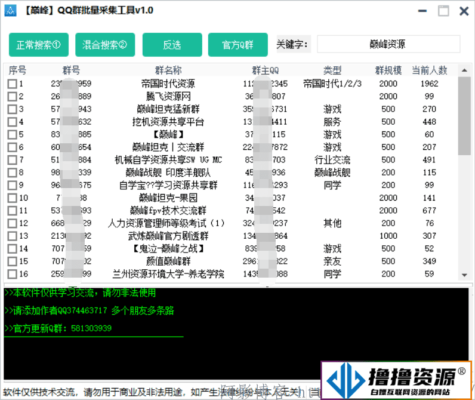Select the 腾飞资源网 group name

coord(168,96)
